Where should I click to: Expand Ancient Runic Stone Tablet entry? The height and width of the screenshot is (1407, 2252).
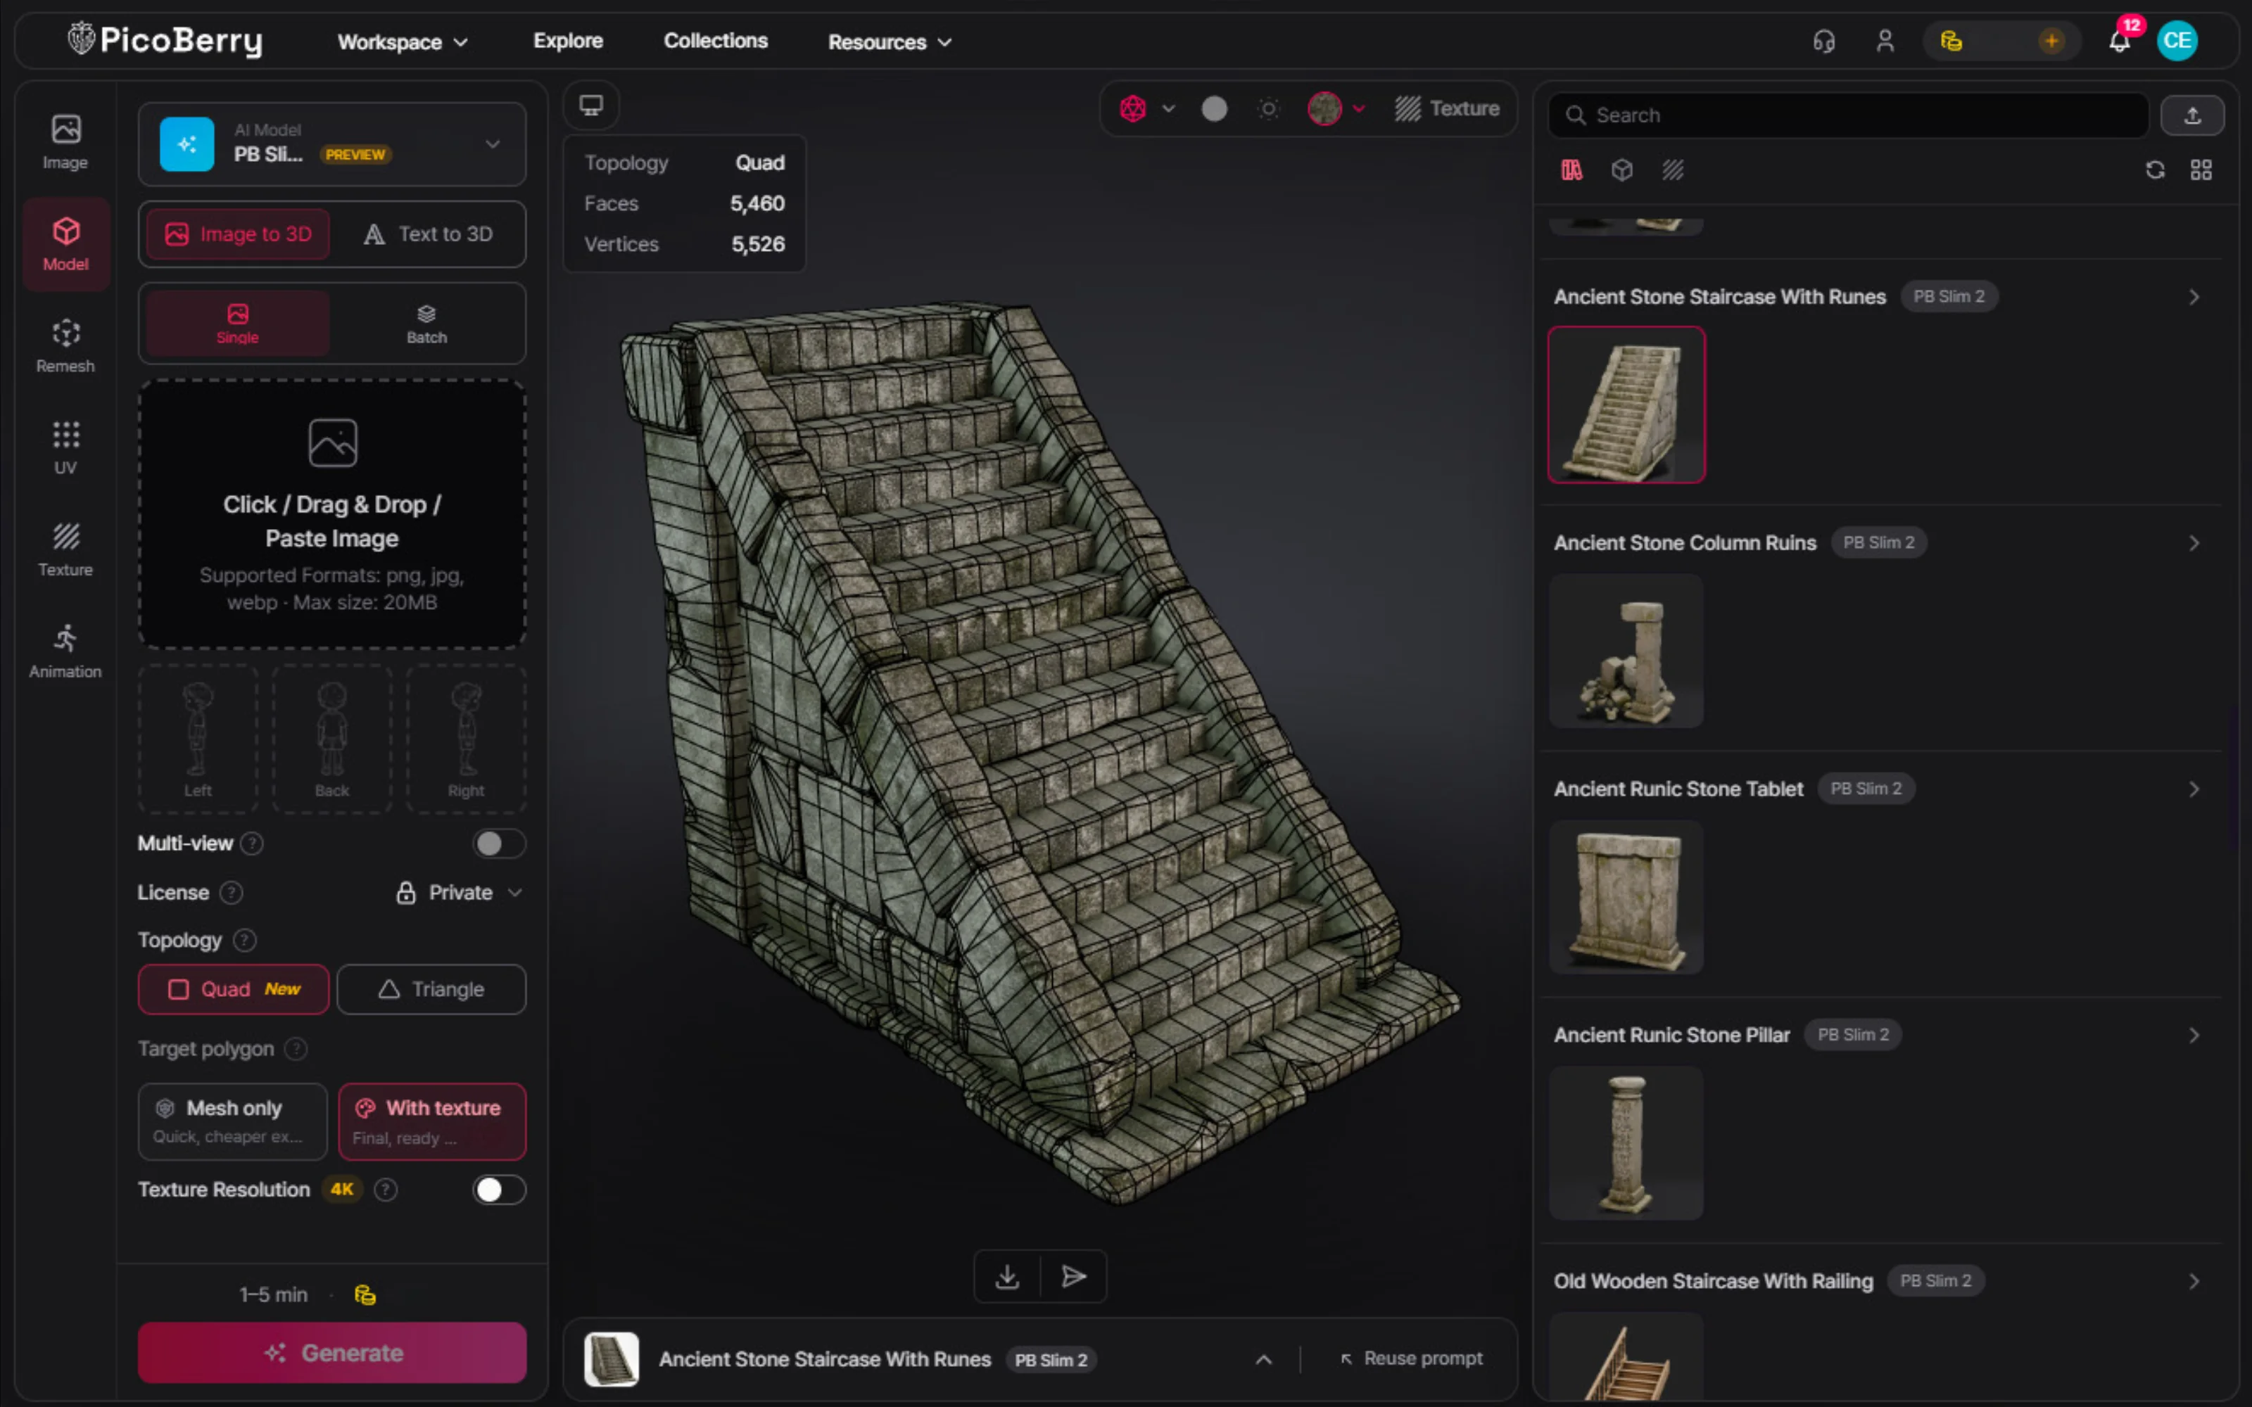pyautogui.click(x=2194, y=789)
